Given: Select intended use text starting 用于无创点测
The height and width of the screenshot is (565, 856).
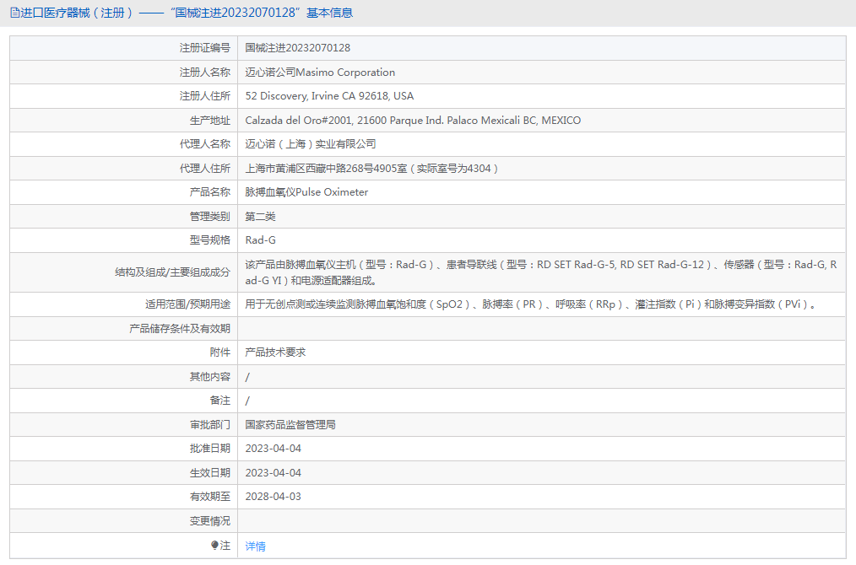Looking at the screenshot, I should point(531,304).
